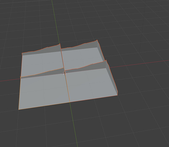This screenshot has height=147, width=169.
Task: Select the right side wall of the front quadrant
Action: [x=112, y=77]
